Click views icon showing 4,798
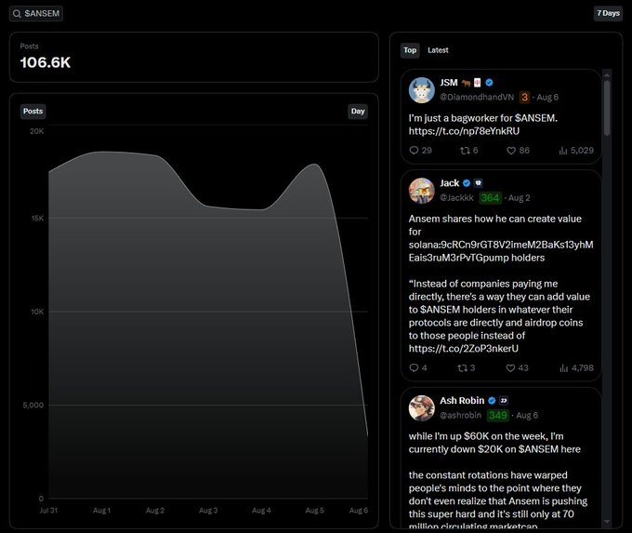Image resolution: width=632 pixels, height=533 pixels. click(x=564, y=368)
